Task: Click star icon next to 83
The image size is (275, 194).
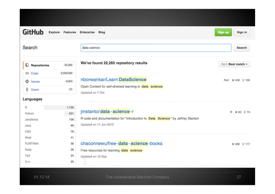Action: [236, 112]
